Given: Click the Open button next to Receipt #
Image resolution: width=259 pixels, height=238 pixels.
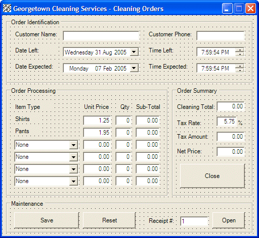Looking at the screenshot, I should tap(229, 220).
